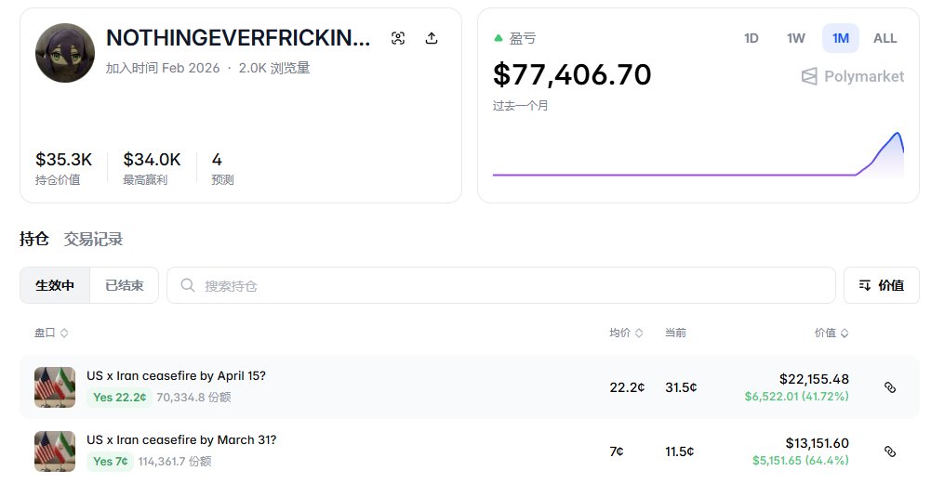Sort positions by 盘口 column

(51, 333)
